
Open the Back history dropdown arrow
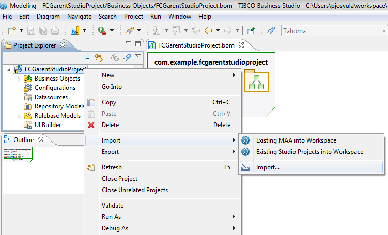click(218, 30)
